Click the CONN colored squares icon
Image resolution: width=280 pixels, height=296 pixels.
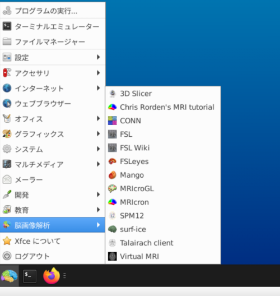point(113,121)
